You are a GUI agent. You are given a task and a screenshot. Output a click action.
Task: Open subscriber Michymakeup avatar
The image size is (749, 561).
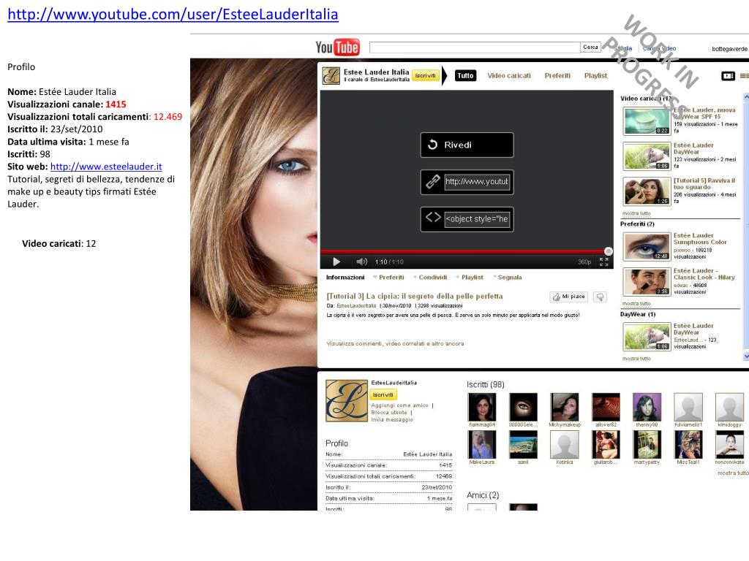[x=564, y=407]
